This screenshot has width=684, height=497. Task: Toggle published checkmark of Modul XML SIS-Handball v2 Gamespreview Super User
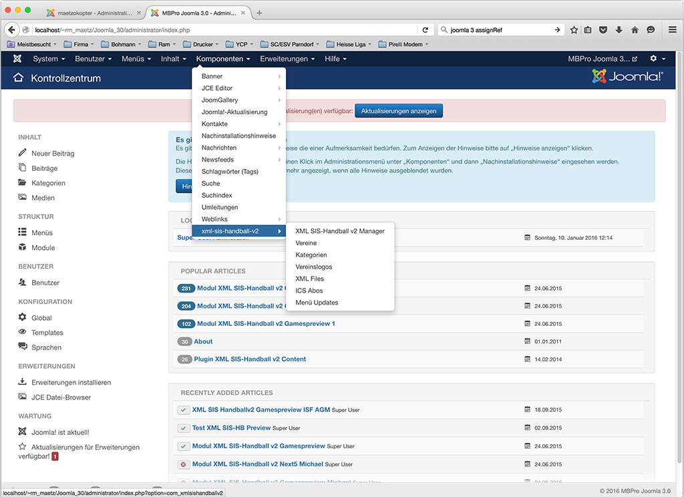coord(183,446)
